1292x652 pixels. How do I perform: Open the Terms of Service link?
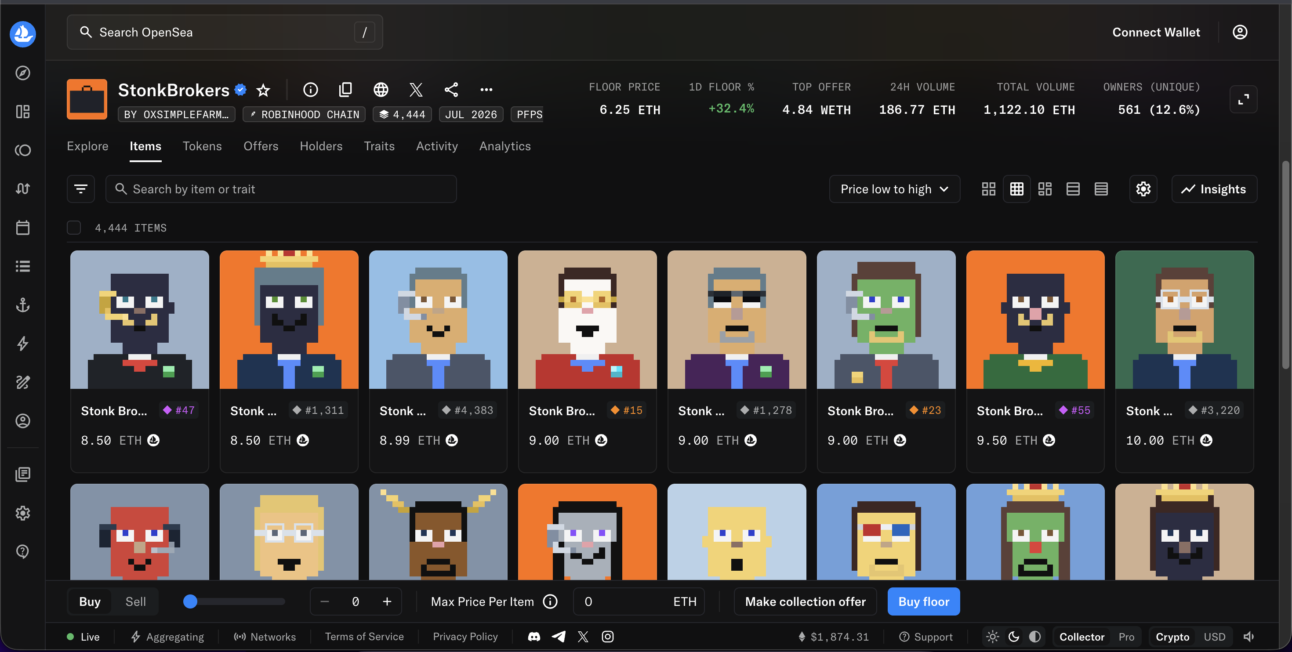tap(364, 637)
